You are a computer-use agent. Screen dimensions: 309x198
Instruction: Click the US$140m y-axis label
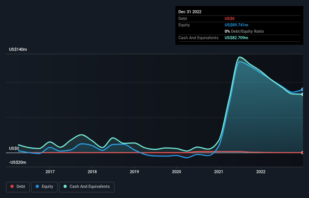(x=18, y=49)
